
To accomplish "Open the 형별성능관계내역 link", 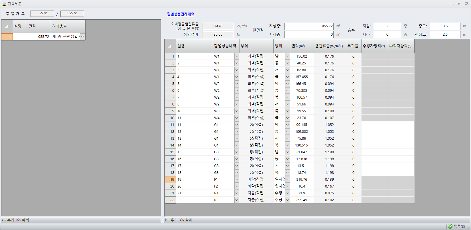I will (181, 14).
